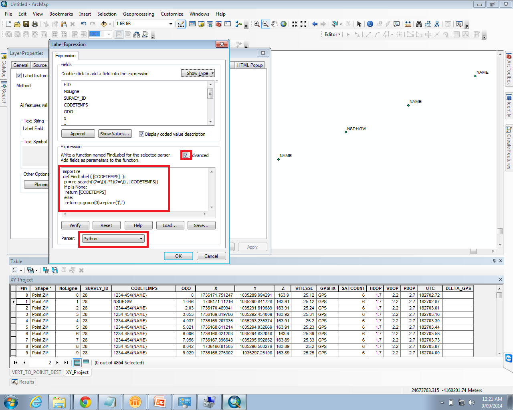
Task: Click the Append button
Action: 78,134
